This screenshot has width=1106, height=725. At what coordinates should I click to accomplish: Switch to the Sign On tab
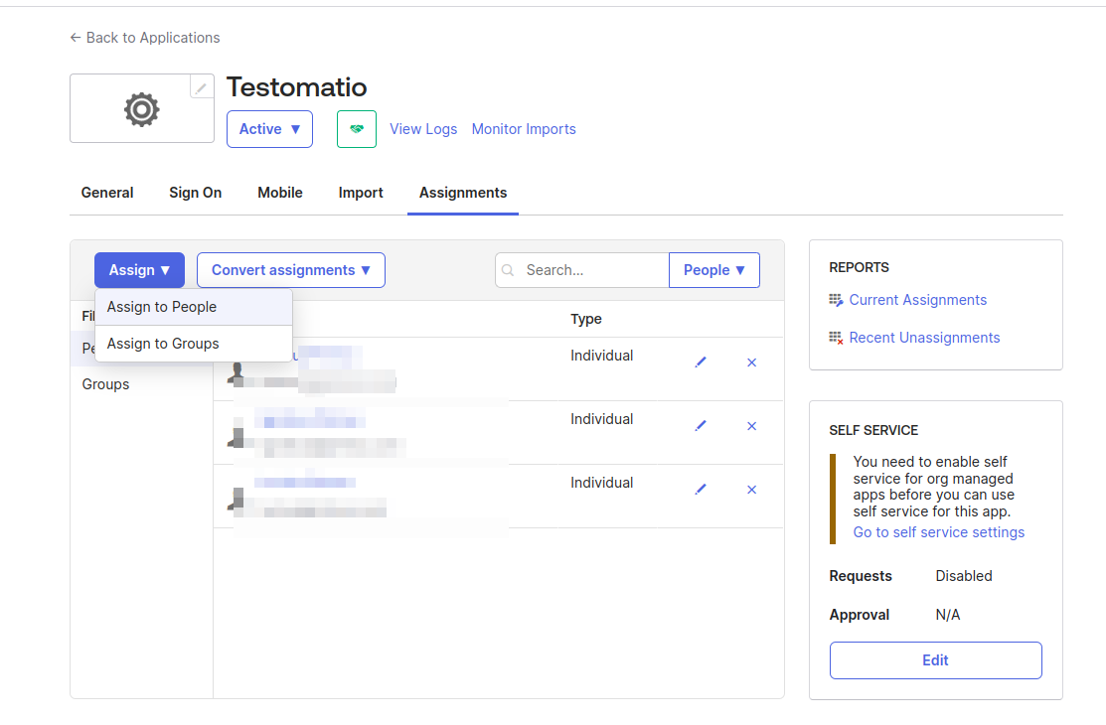coord(195,193)
